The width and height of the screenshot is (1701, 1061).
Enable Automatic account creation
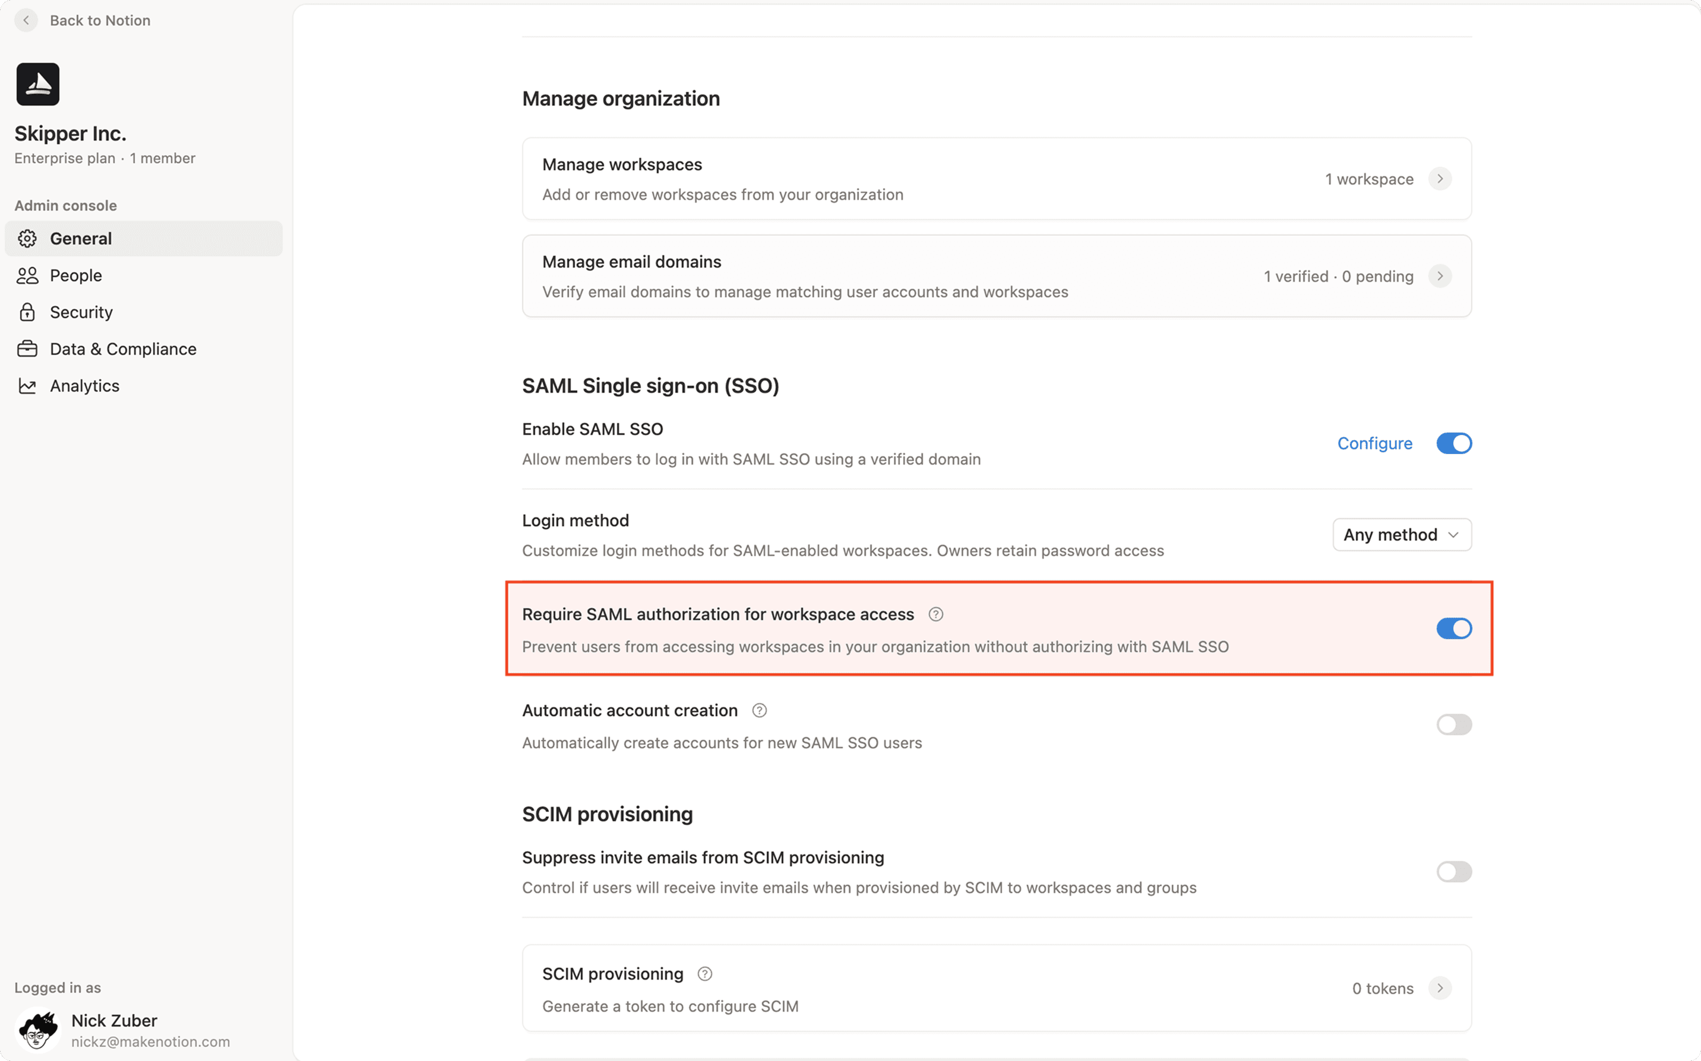coord(1454,724)
